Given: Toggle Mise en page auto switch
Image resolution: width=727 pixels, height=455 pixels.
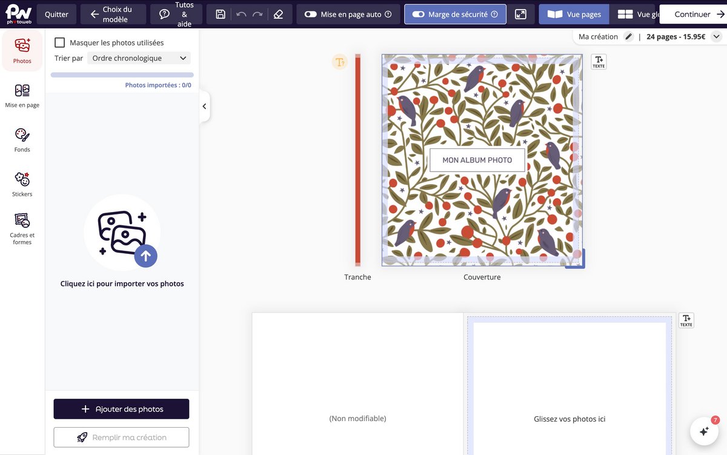Looking at the screenshot, I should point(311,15).
